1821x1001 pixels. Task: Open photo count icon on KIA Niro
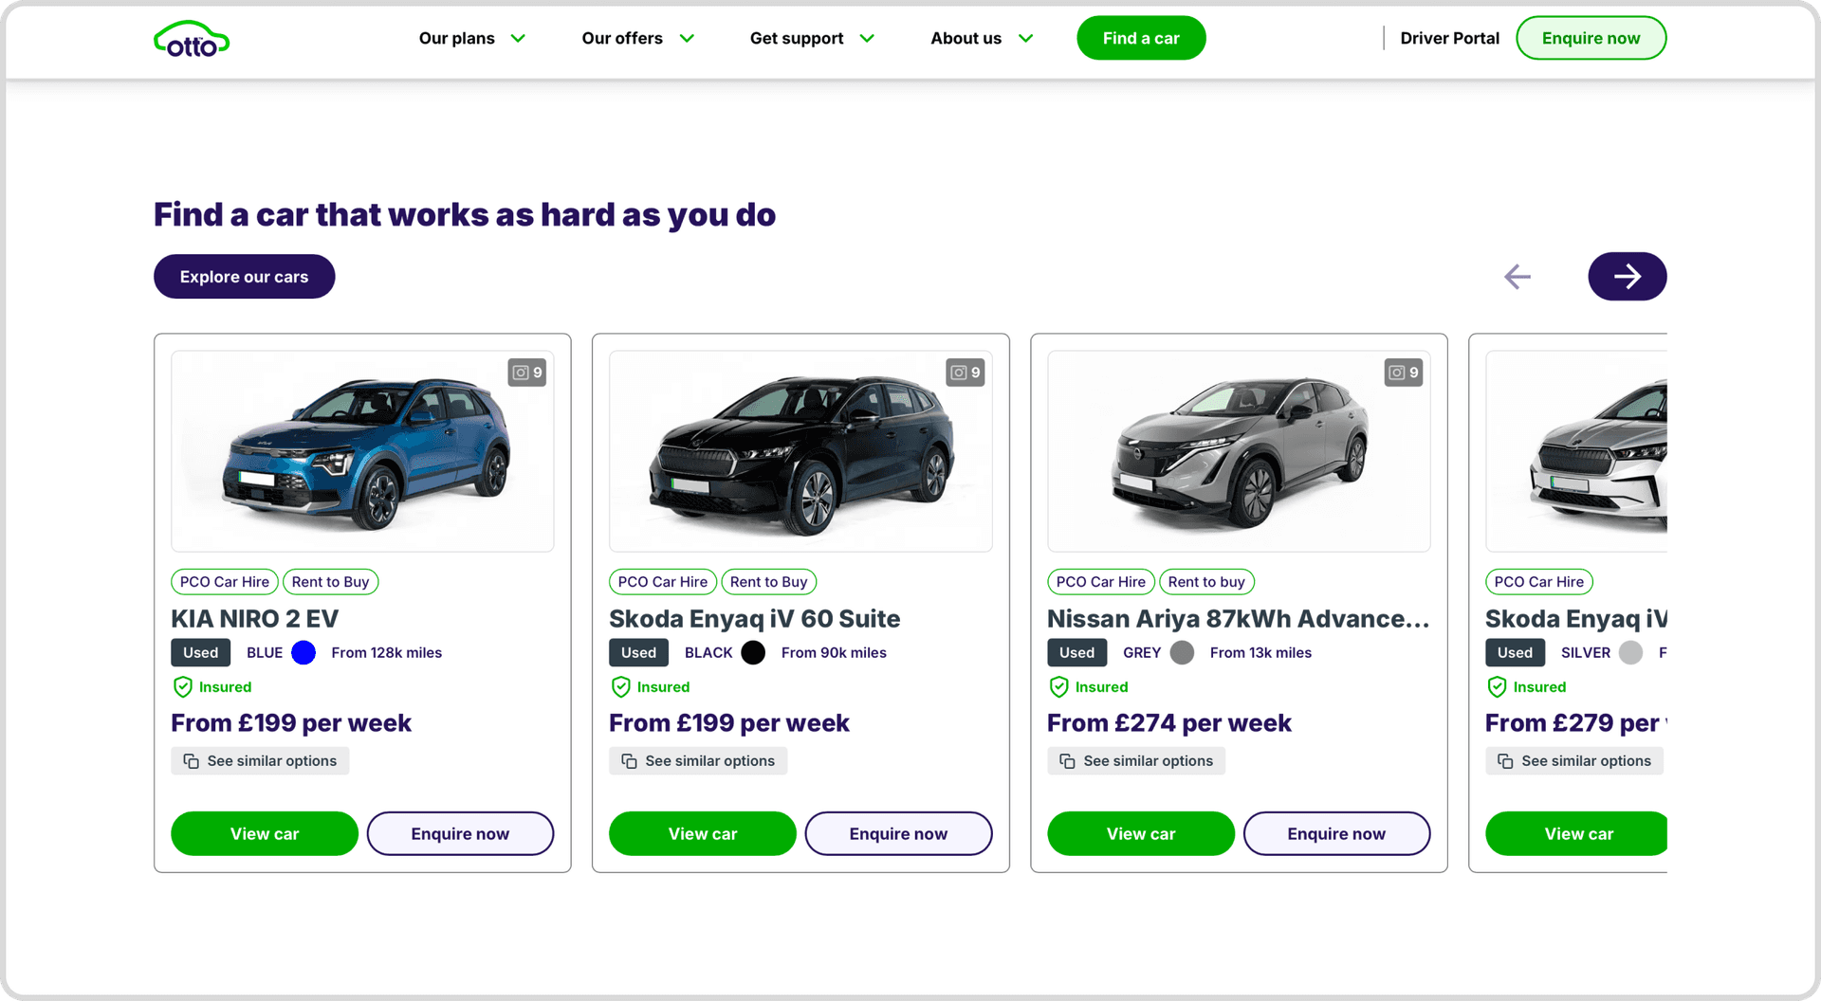[x=527, y=373]
